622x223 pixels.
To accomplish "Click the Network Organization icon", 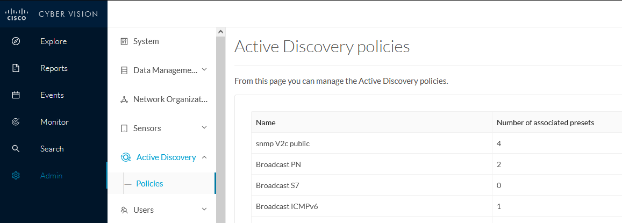I will (124, 99).
